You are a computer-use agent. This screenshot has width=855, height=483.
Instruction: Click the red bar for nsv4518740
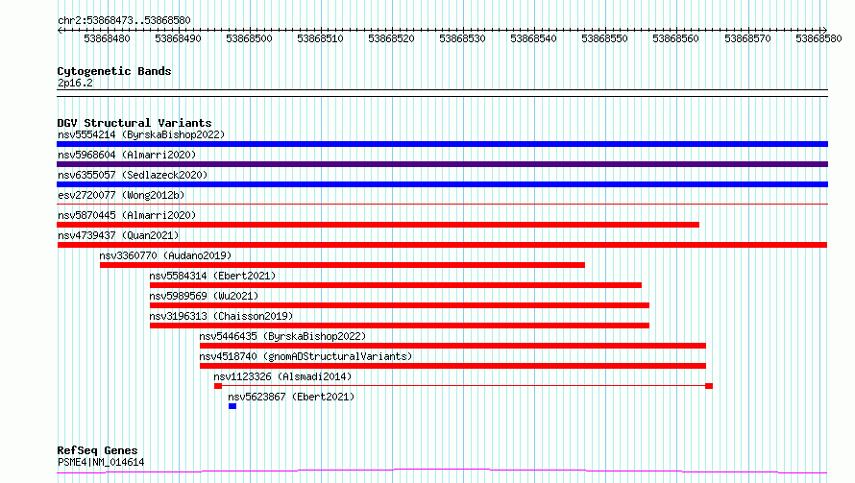[452, 366]
